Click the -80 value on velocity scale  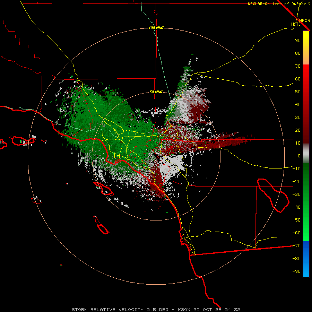click(x=296, y=259)
